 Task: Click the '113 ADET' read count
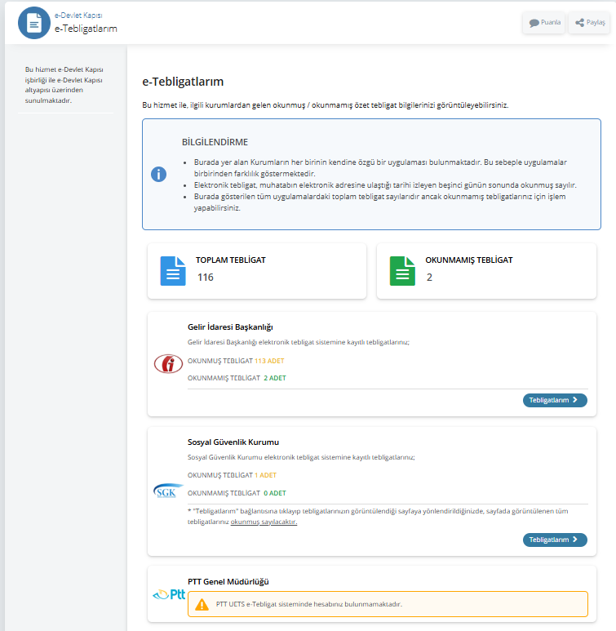pyautogui.click(x=269, y=361)
